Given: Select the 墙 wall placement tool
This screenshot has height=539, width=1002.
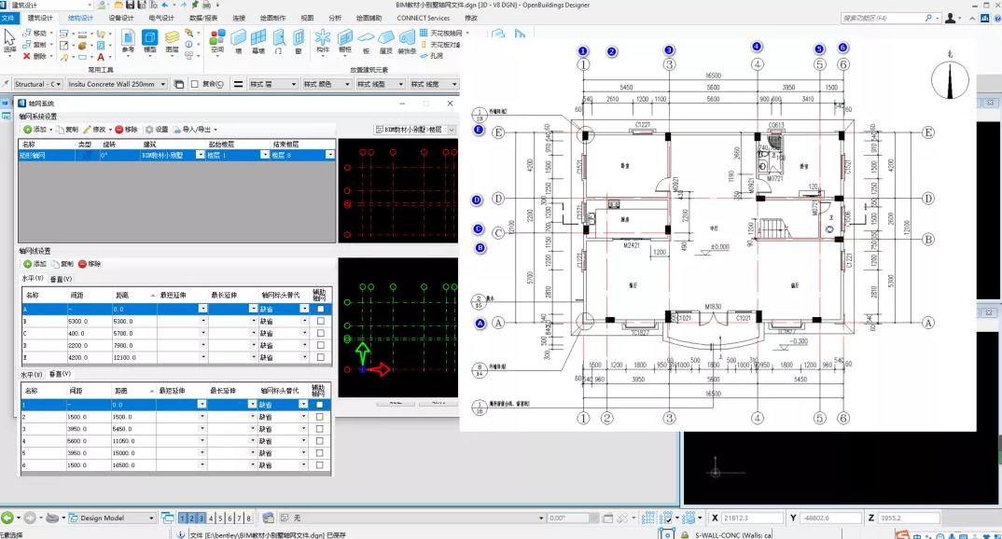Looking at the screenshot, I should point(238,42).
